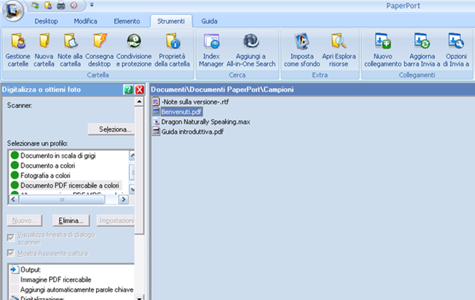
Task: Switch to the Desktop tab
Action: point(46,21)
